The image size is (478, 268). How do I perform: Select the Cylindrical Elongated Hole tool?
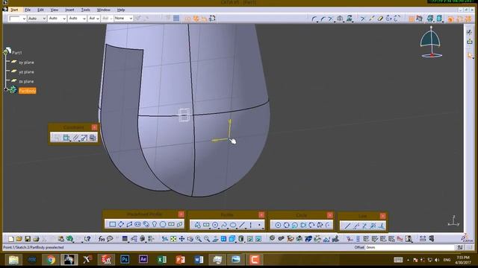tap(146, 225)
